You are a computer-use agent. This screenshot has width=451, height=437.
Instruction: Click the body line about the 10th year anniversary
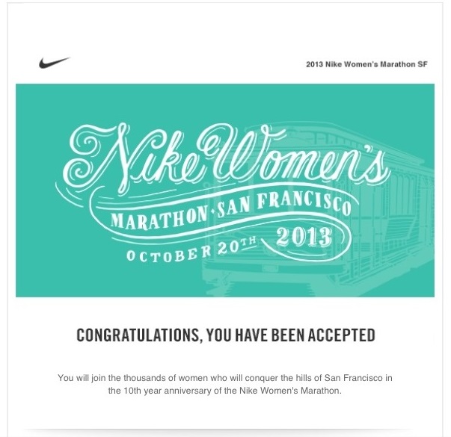(225, 390)
